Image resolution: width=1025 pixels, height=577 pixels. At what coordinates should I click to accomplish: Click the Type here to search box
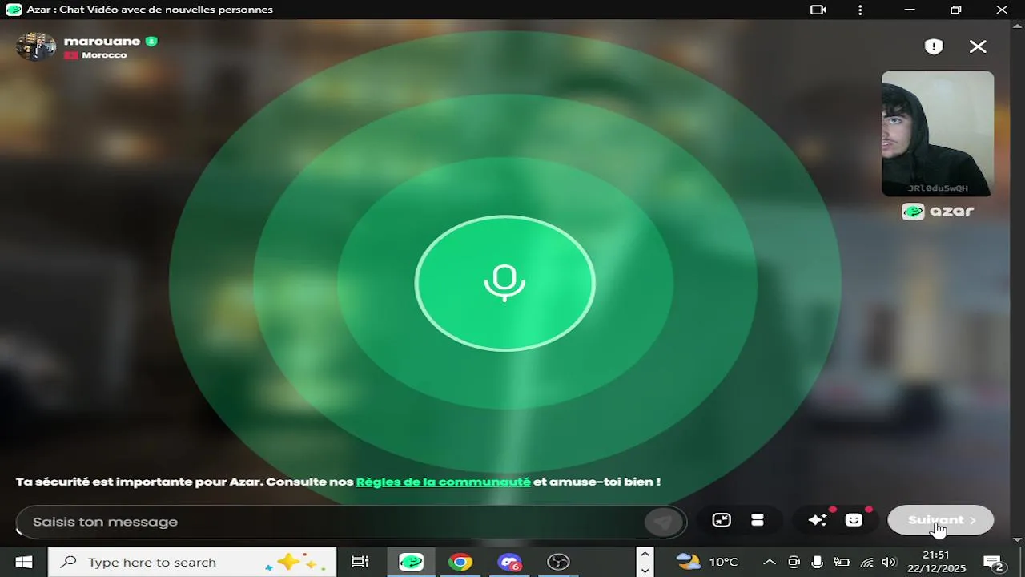pos(192,562)
